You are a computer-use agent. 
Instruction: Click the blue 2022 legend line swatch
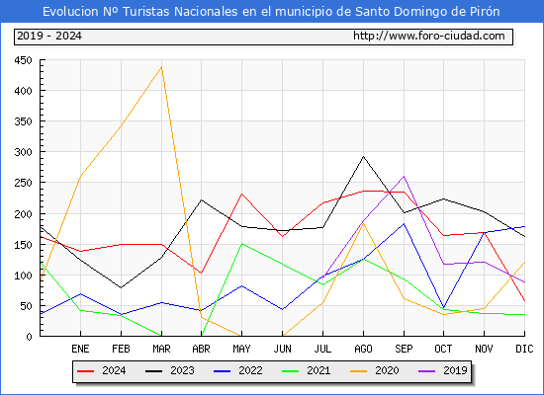pyautogui.click(x=222, y=371)
